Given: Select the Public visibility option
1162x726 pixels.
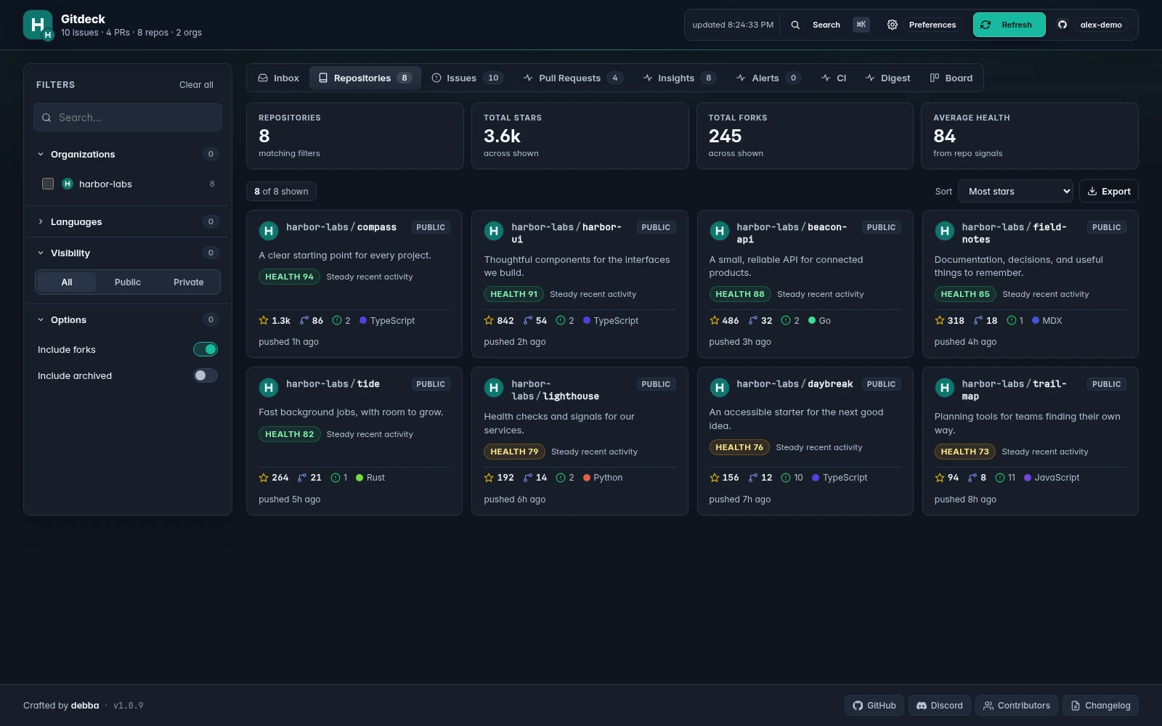Looking at the screenshot, I should [128, 282].
